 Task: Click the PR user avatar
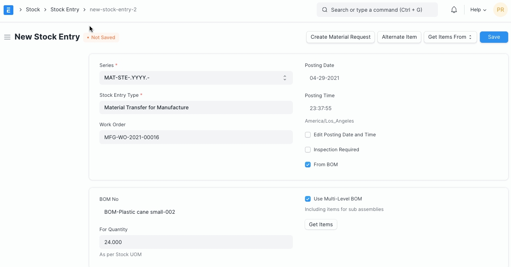click(500, 10)
